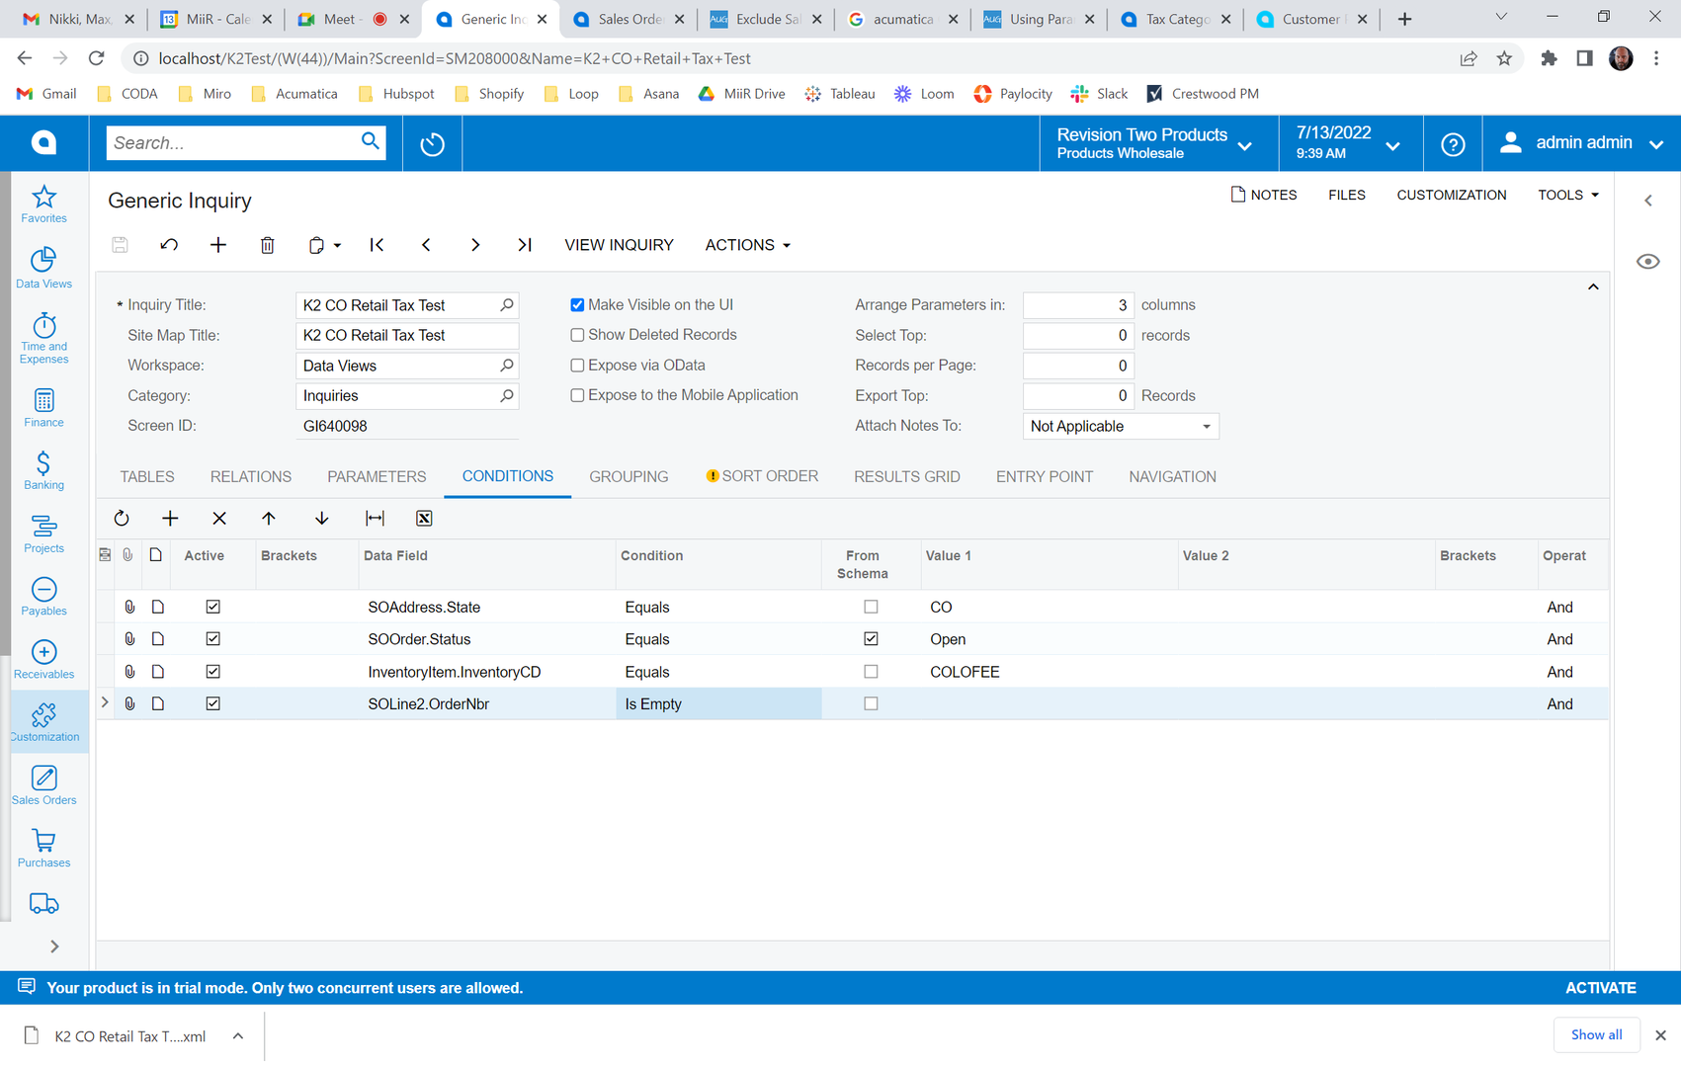
Task: Move condition row up with arrow icon
Action: point(269,519)
